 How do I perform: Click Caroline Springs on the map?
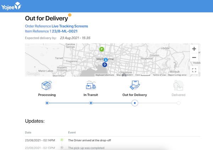(x=70, y=46)
